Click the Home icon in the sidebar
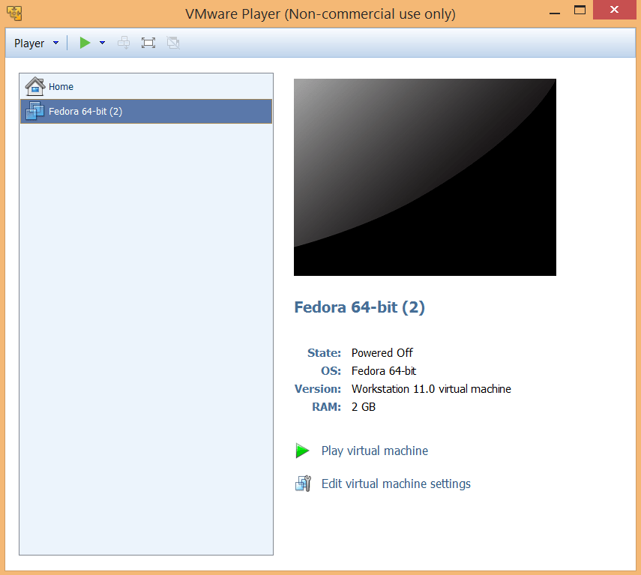The height and width of the screenshot is (575, 641). coord(34,85)
